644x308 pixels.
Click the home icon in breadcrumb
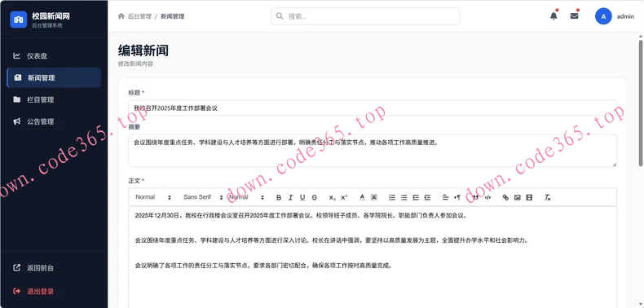(121, 16)
